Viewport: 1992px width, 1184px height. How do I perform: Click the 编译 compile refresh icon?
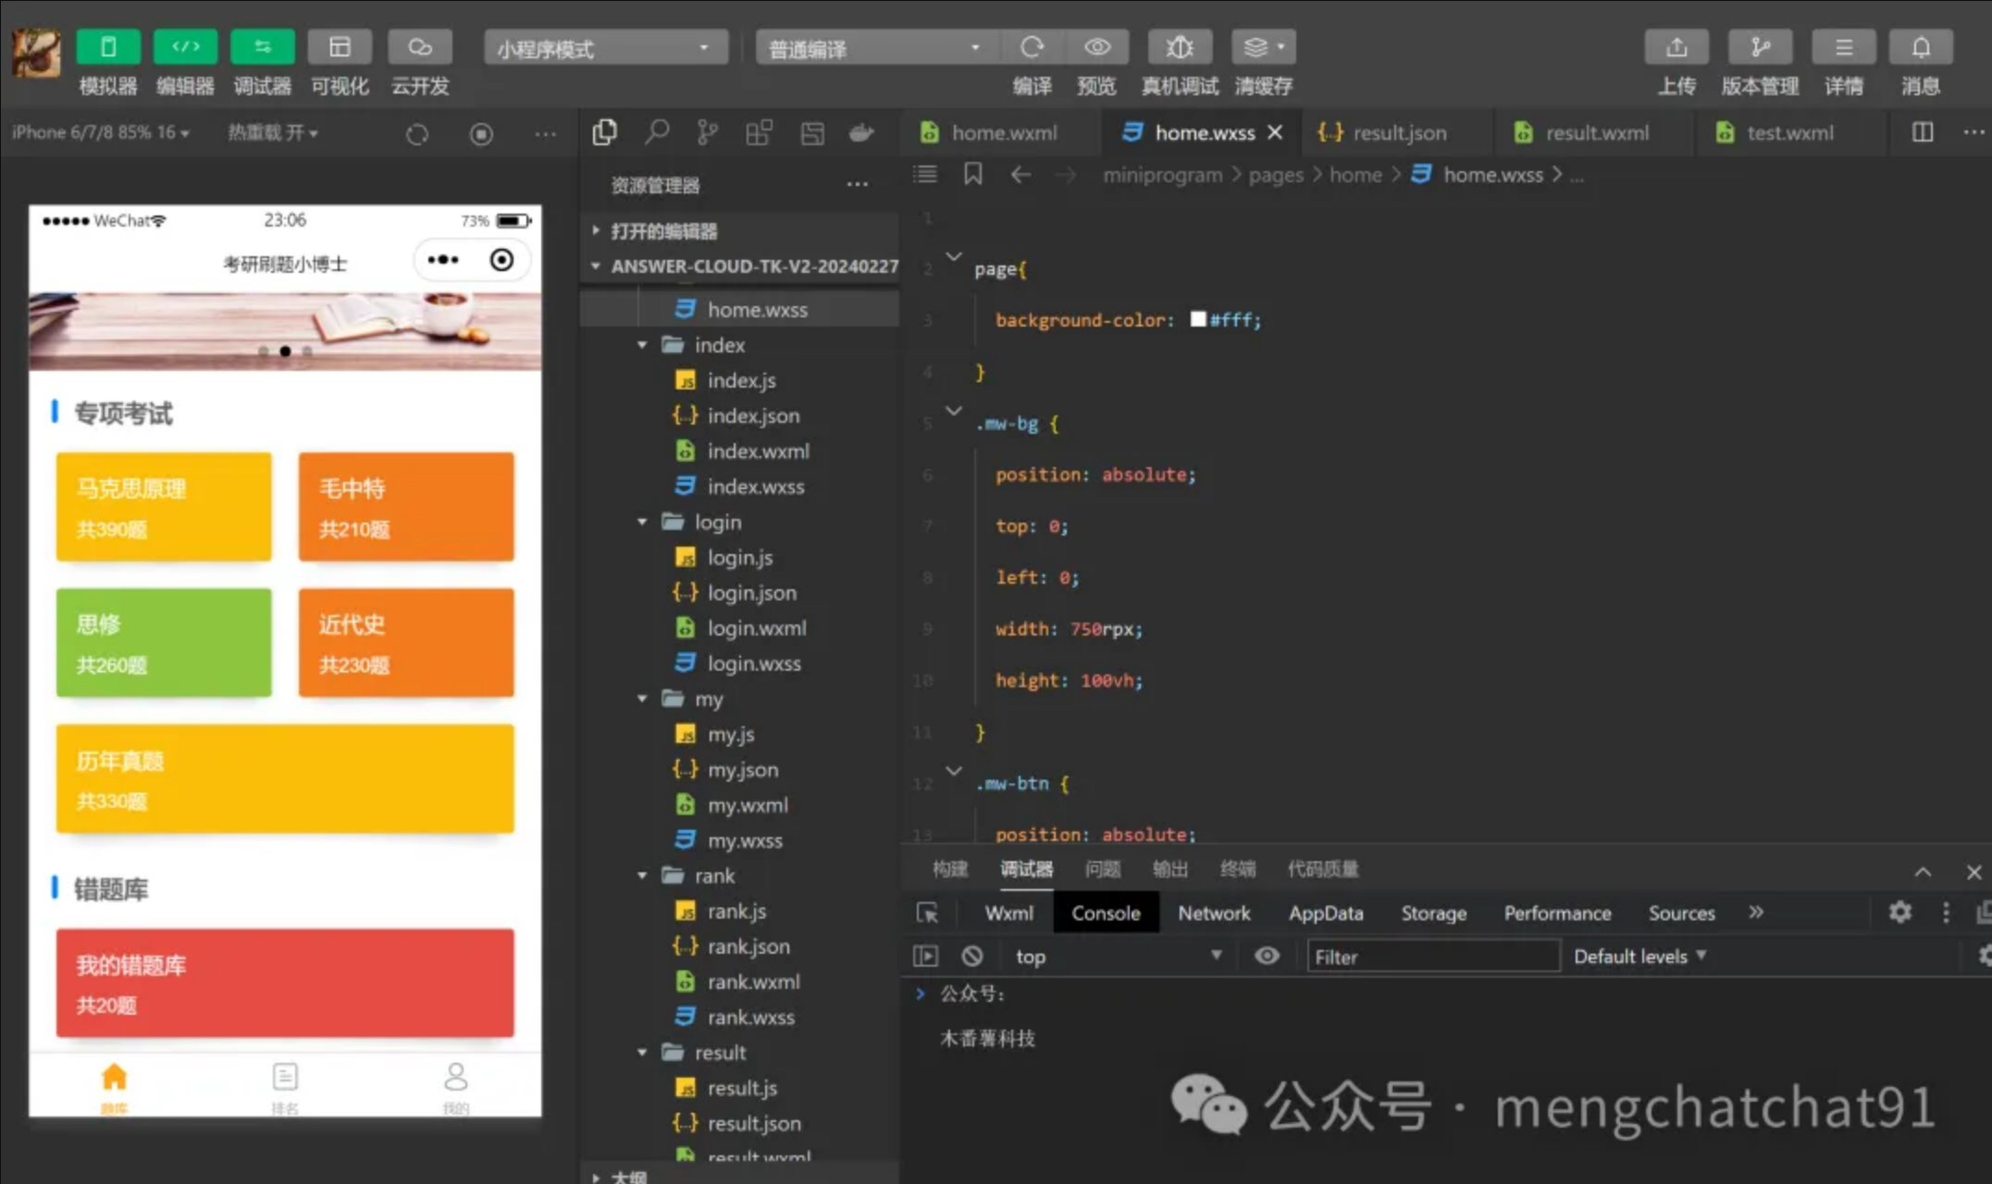point(1032,48)
